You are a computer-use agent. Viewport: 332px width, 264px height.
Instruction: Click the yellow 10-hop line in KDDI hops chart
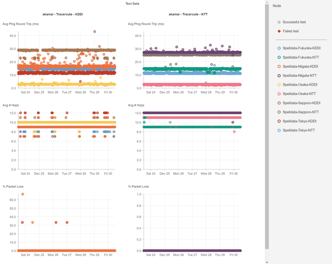[66, 122]
